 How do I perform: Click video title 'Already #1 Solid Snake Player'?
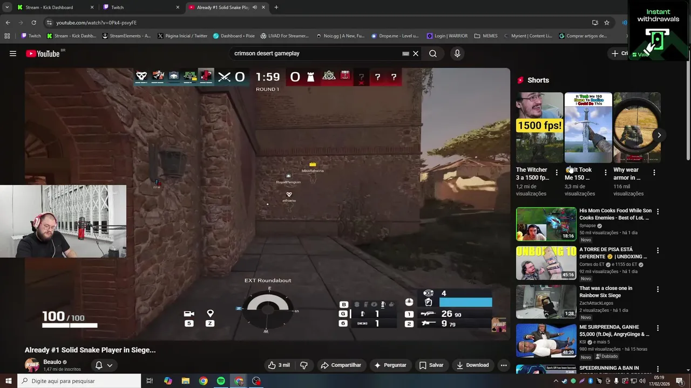(90, 350)
